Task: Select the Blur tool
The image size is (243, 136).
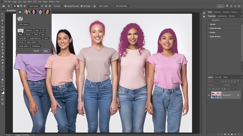Action: [2, 57]
